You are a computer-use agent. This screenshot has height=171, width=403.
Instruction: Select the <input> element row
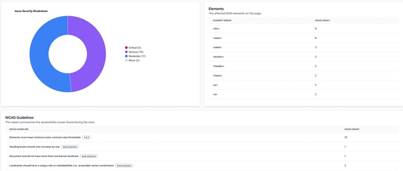click(304, 76)
